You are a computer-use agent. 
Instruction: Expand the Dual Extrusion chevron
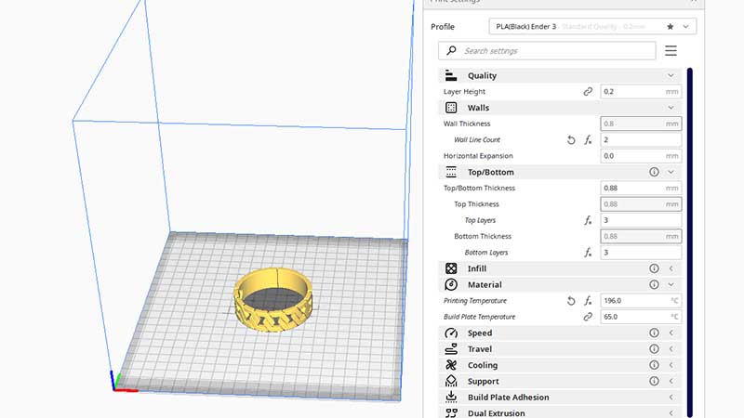click(671, 413)
